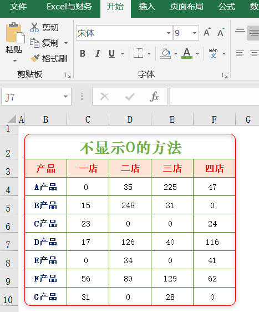Select the 产品 header cell
This screenshot has height=312, width=259.
click(46, 168)
